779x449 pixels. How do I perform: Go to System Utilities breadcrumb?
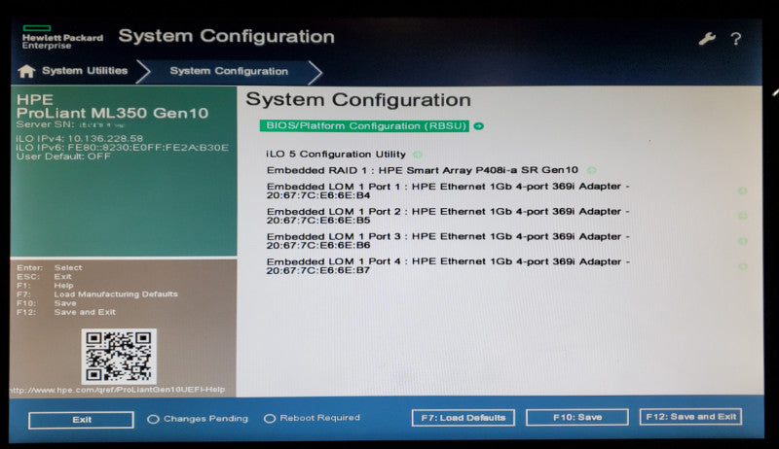tap(85, 71)
